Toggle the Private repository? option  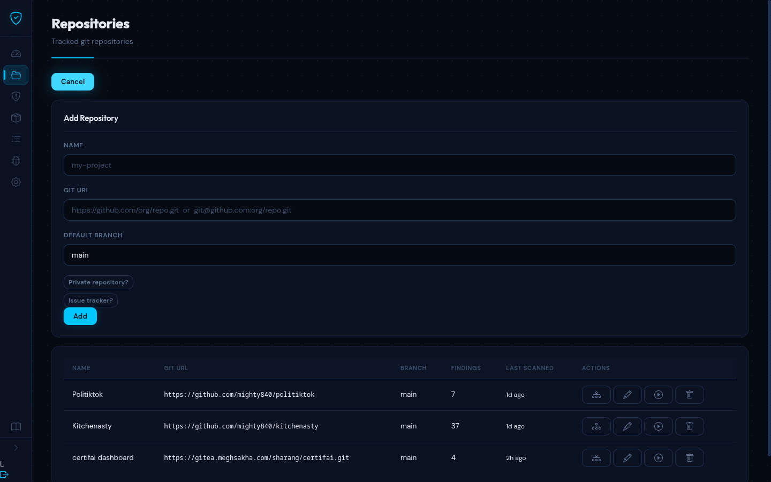click(x=99, y=282)
